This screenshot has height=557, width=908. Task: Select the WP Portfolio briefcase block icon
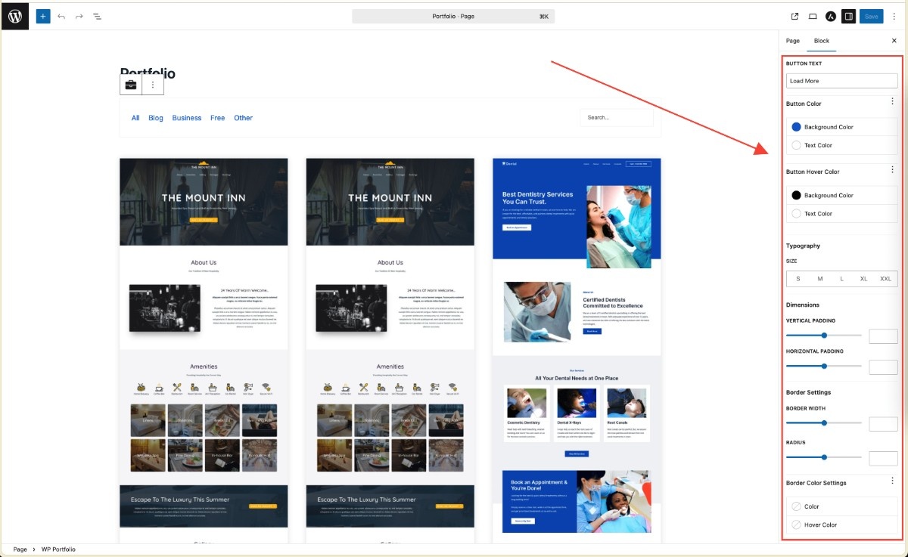[x=131, y=85]
